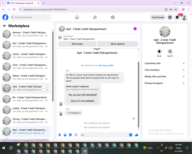The width and height of the screenshot is (192, 154).
Task: Choose a GIF from the composer
Action: (76, 135)
